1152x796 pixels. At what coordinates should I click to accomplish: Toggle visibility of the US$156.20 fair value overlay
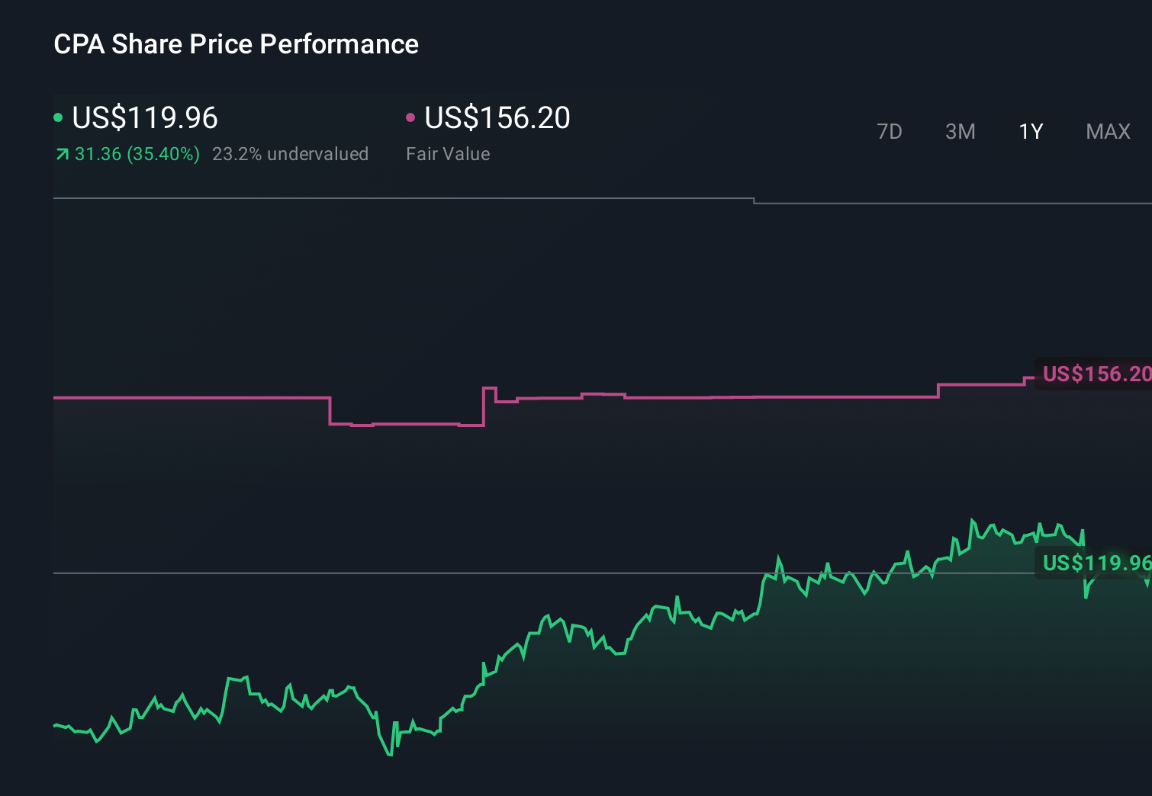tap(411, 117)
